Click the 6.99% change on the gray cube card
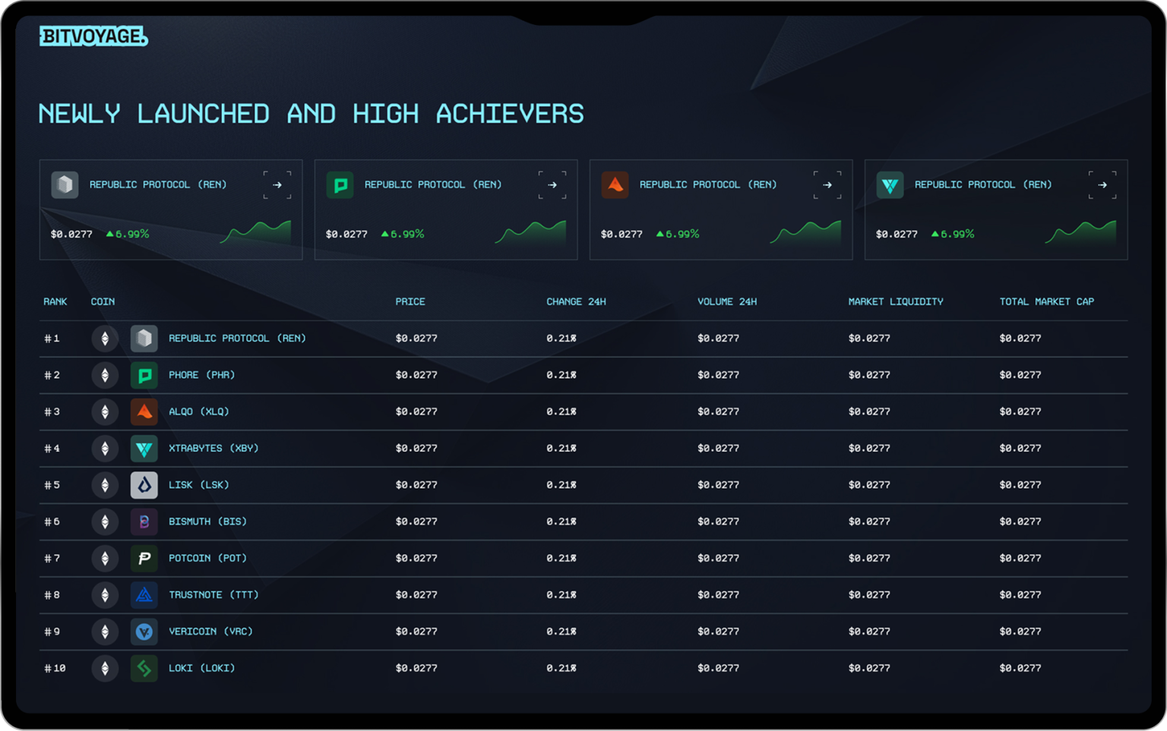1167x731 pixels. coord(128,235)
